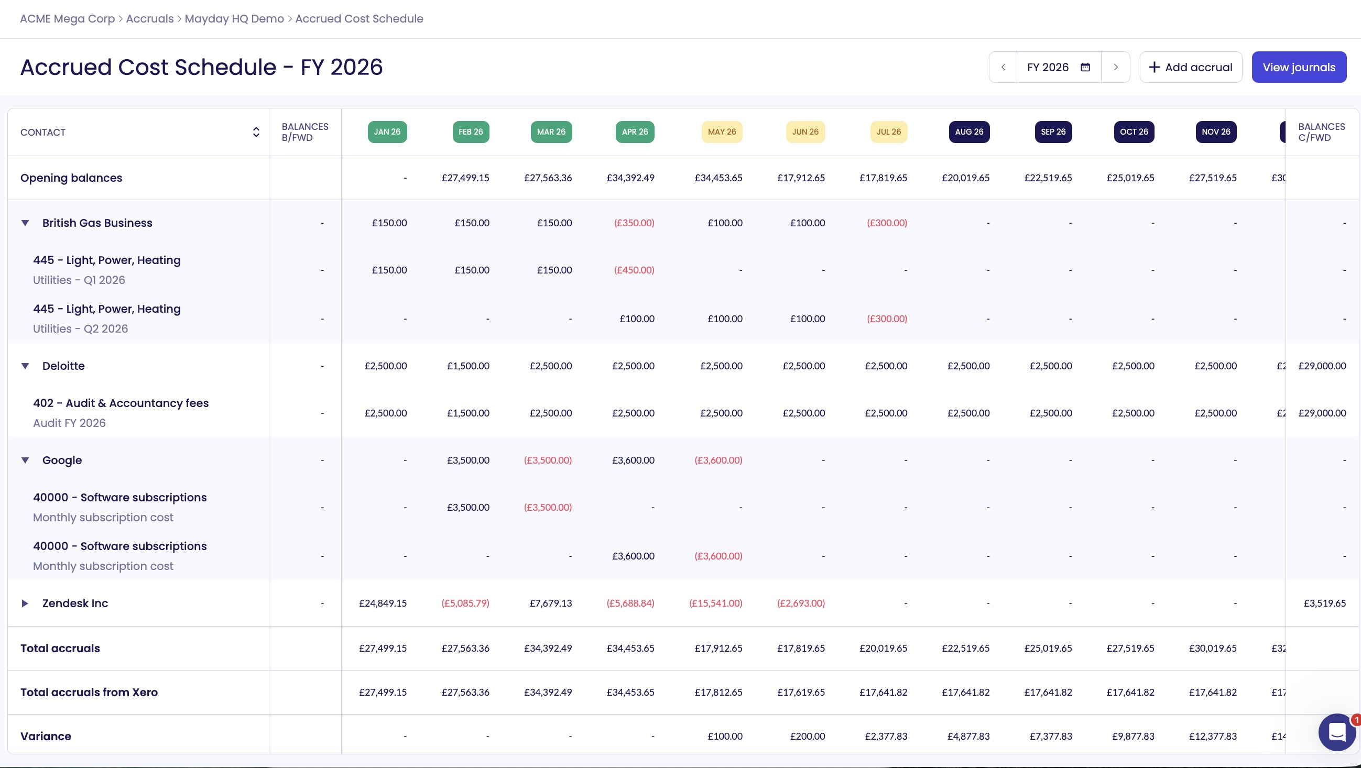Open the chat support widget

(1337, 732)
